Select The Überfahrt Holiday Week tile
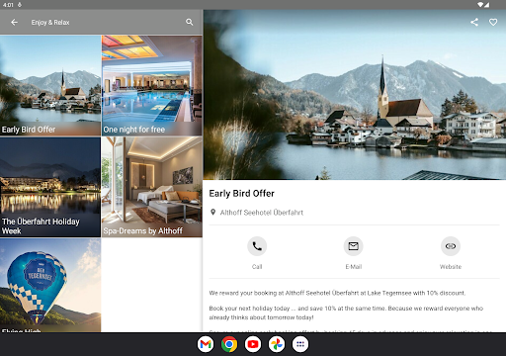Viewport: 506px width, 356px height. pos(50,187)
